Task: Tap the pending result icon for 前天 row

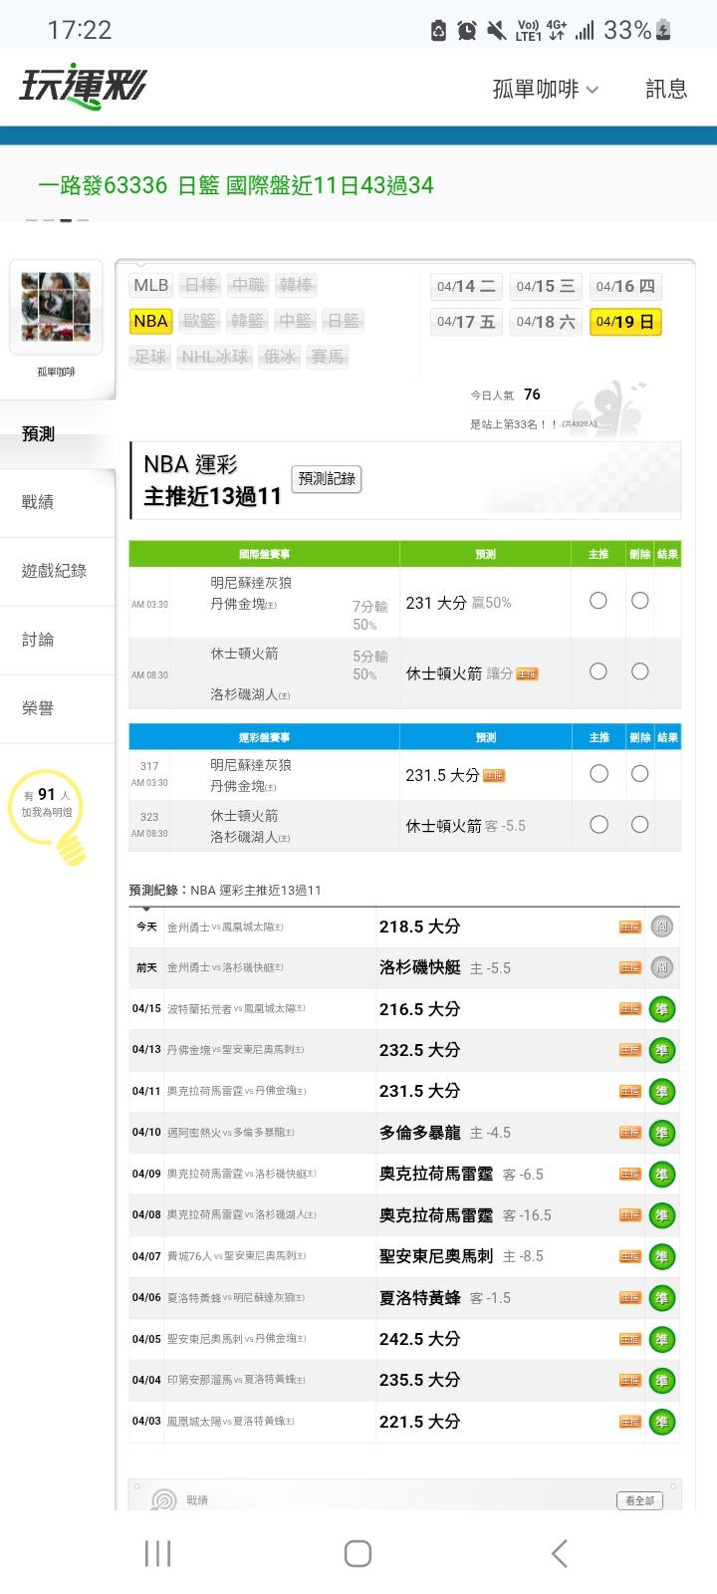Action: point(661,967)
